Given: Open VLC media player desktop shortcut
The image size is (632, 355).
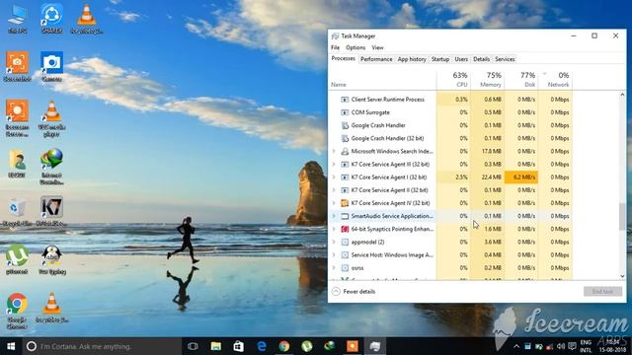Looking at the screenshot, I should [51, 118].
